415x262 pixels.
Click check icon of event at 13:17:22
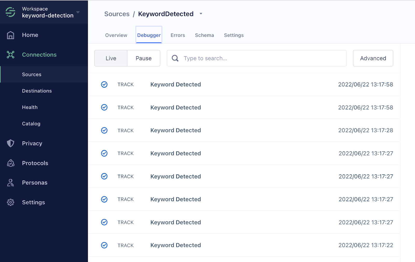pyautogui.click(x=104, y=245)
